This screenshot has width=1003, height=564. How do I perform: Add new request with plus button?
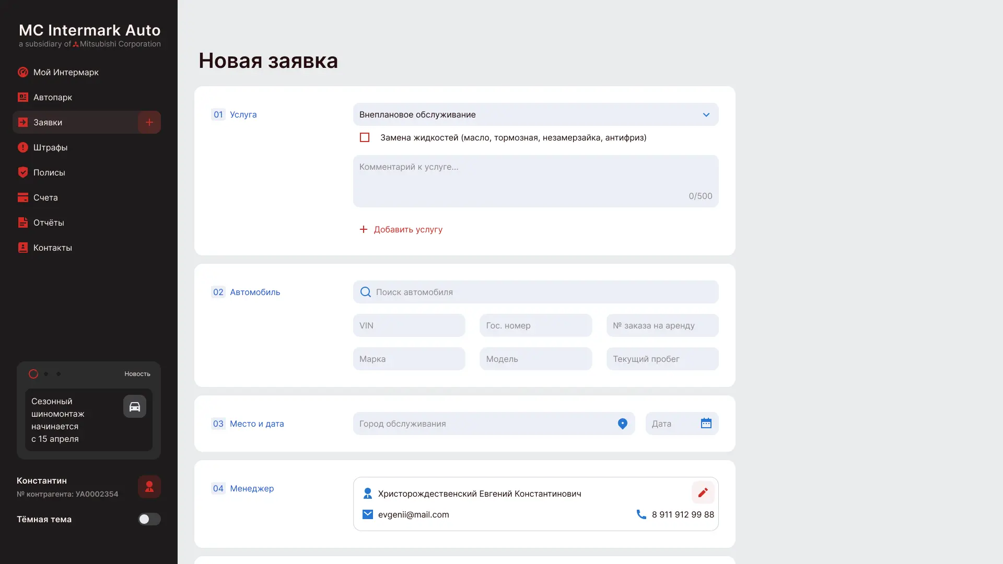pyautogui.click(x=149, y=122)
